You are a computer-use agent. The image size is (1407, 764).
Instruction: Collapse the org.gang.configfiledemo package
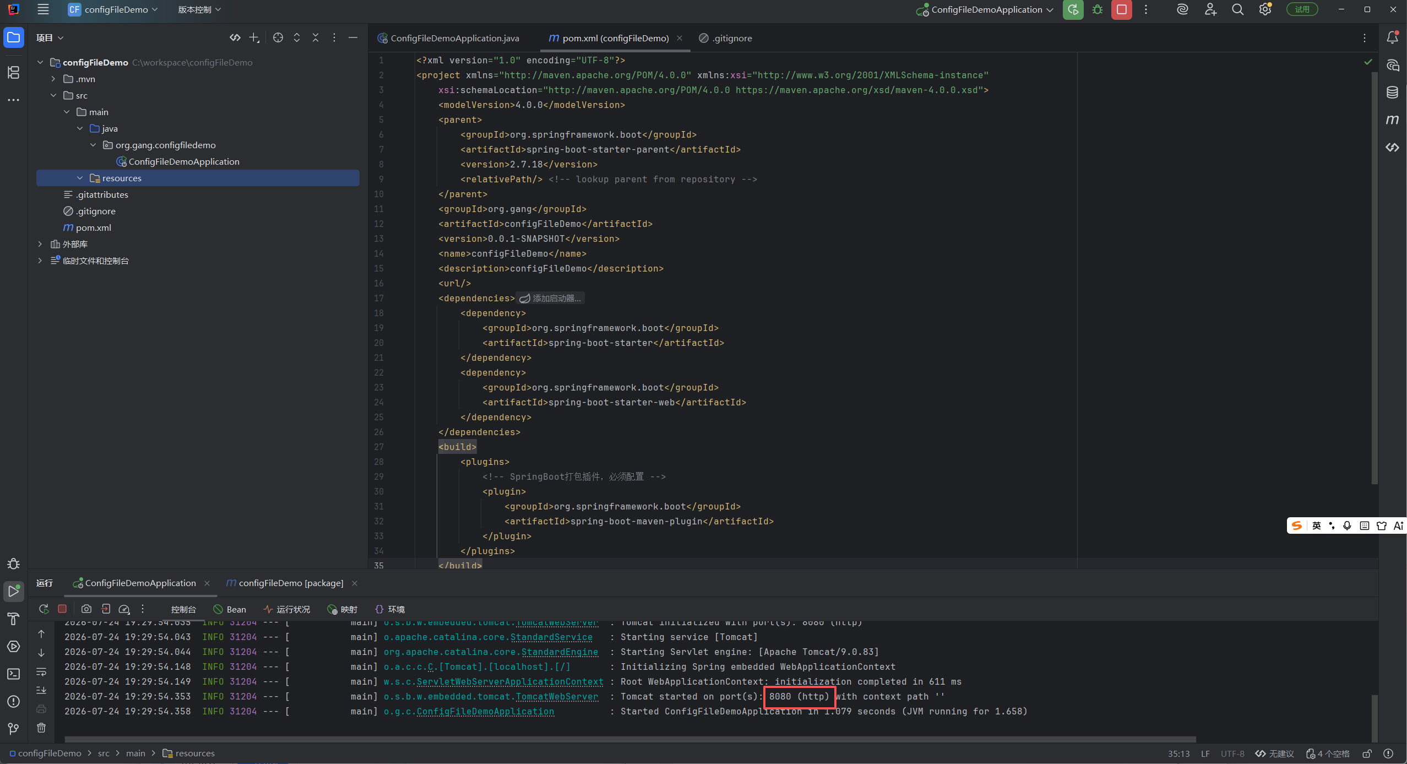(x=93, y=145)
